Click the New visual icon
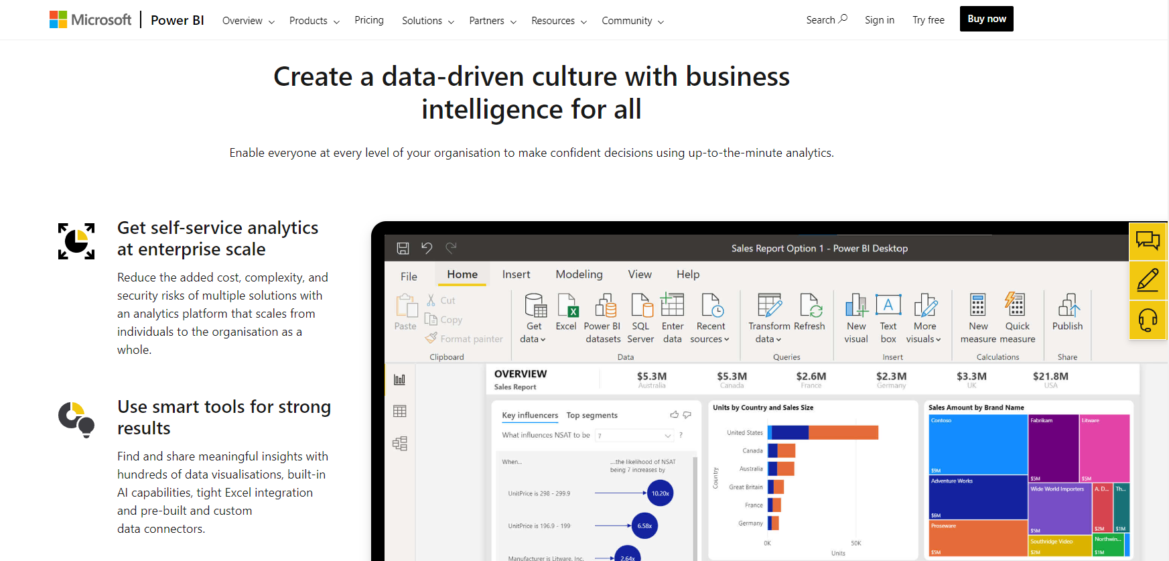 pyautogui.click(x=856, y=305)
